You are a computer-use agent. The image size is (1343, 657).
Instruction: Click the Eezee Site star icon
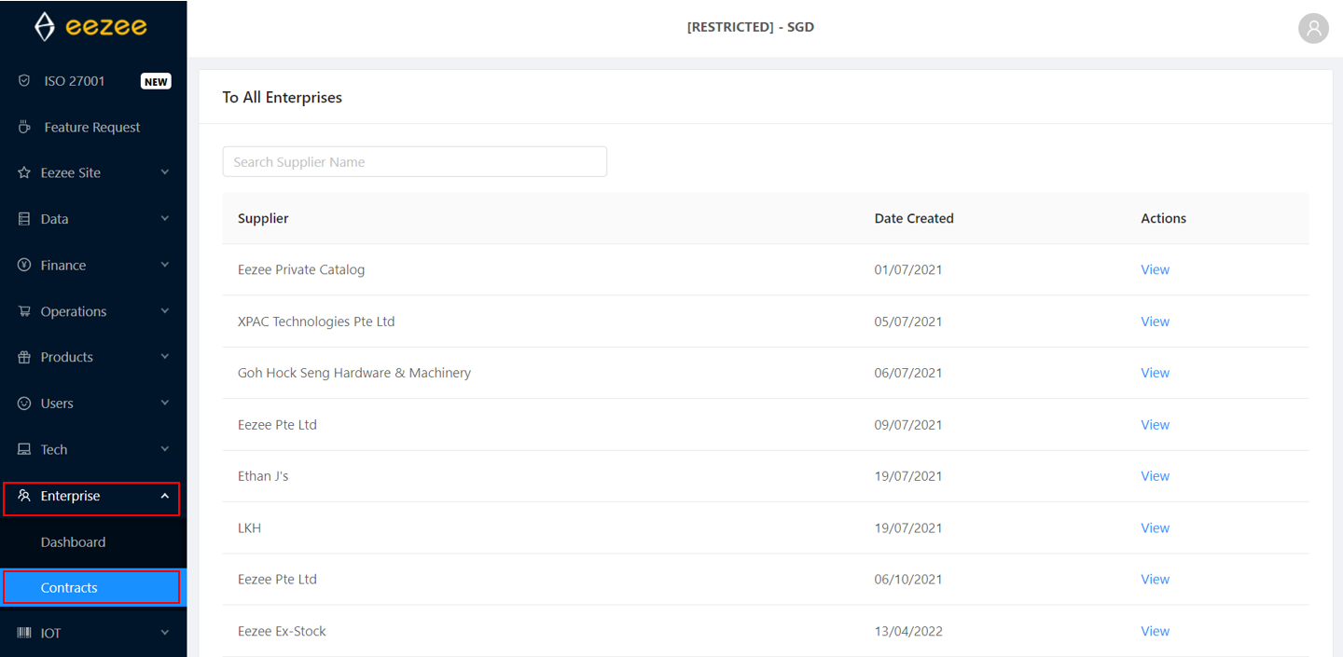[24, 172]
